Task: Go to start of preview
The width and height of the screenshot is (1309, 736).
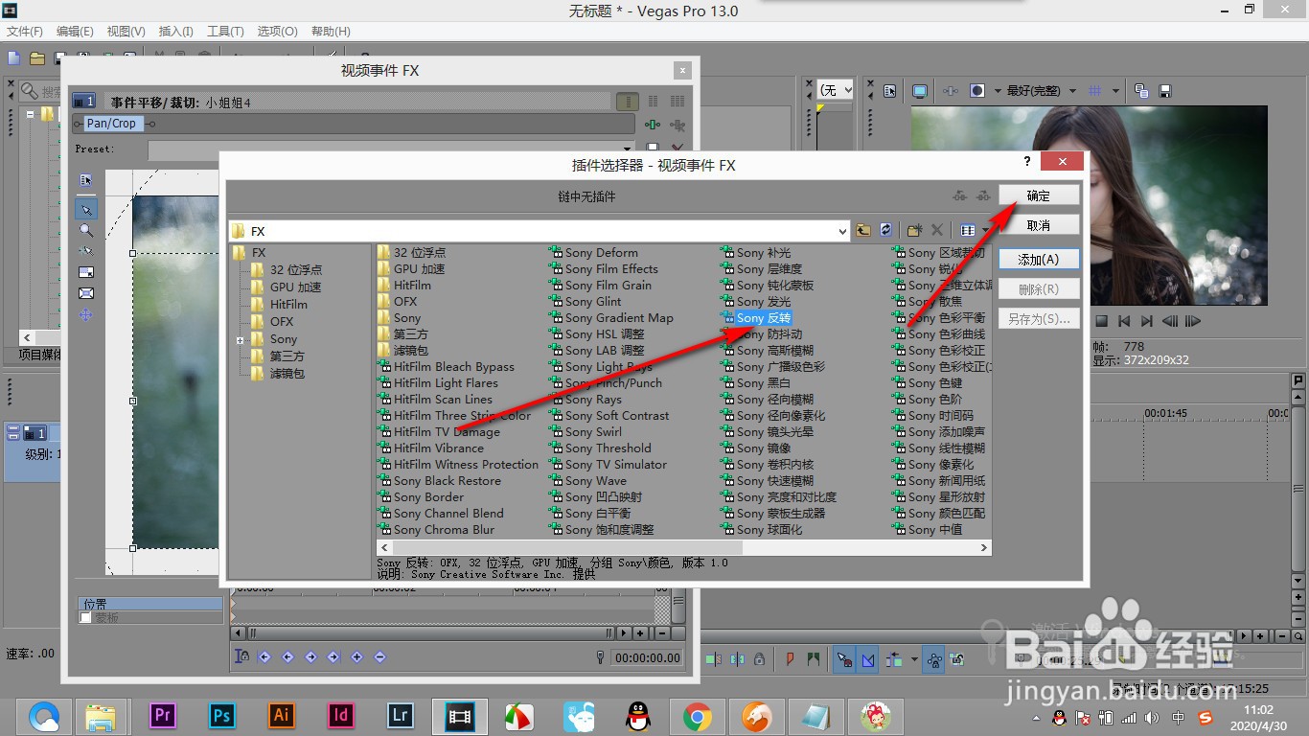Action: click(x=1124, y=321)
